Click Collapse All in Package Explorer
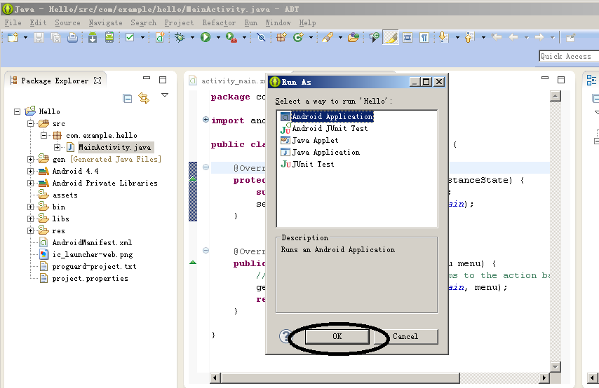This screenshot has width=599, height=388. [x=128, y=99]
